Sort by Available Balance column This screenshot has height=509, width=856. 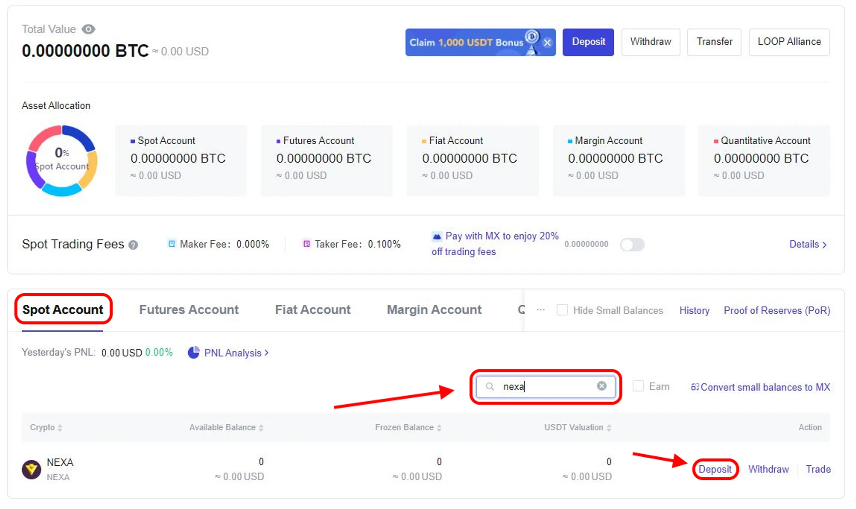226,427
